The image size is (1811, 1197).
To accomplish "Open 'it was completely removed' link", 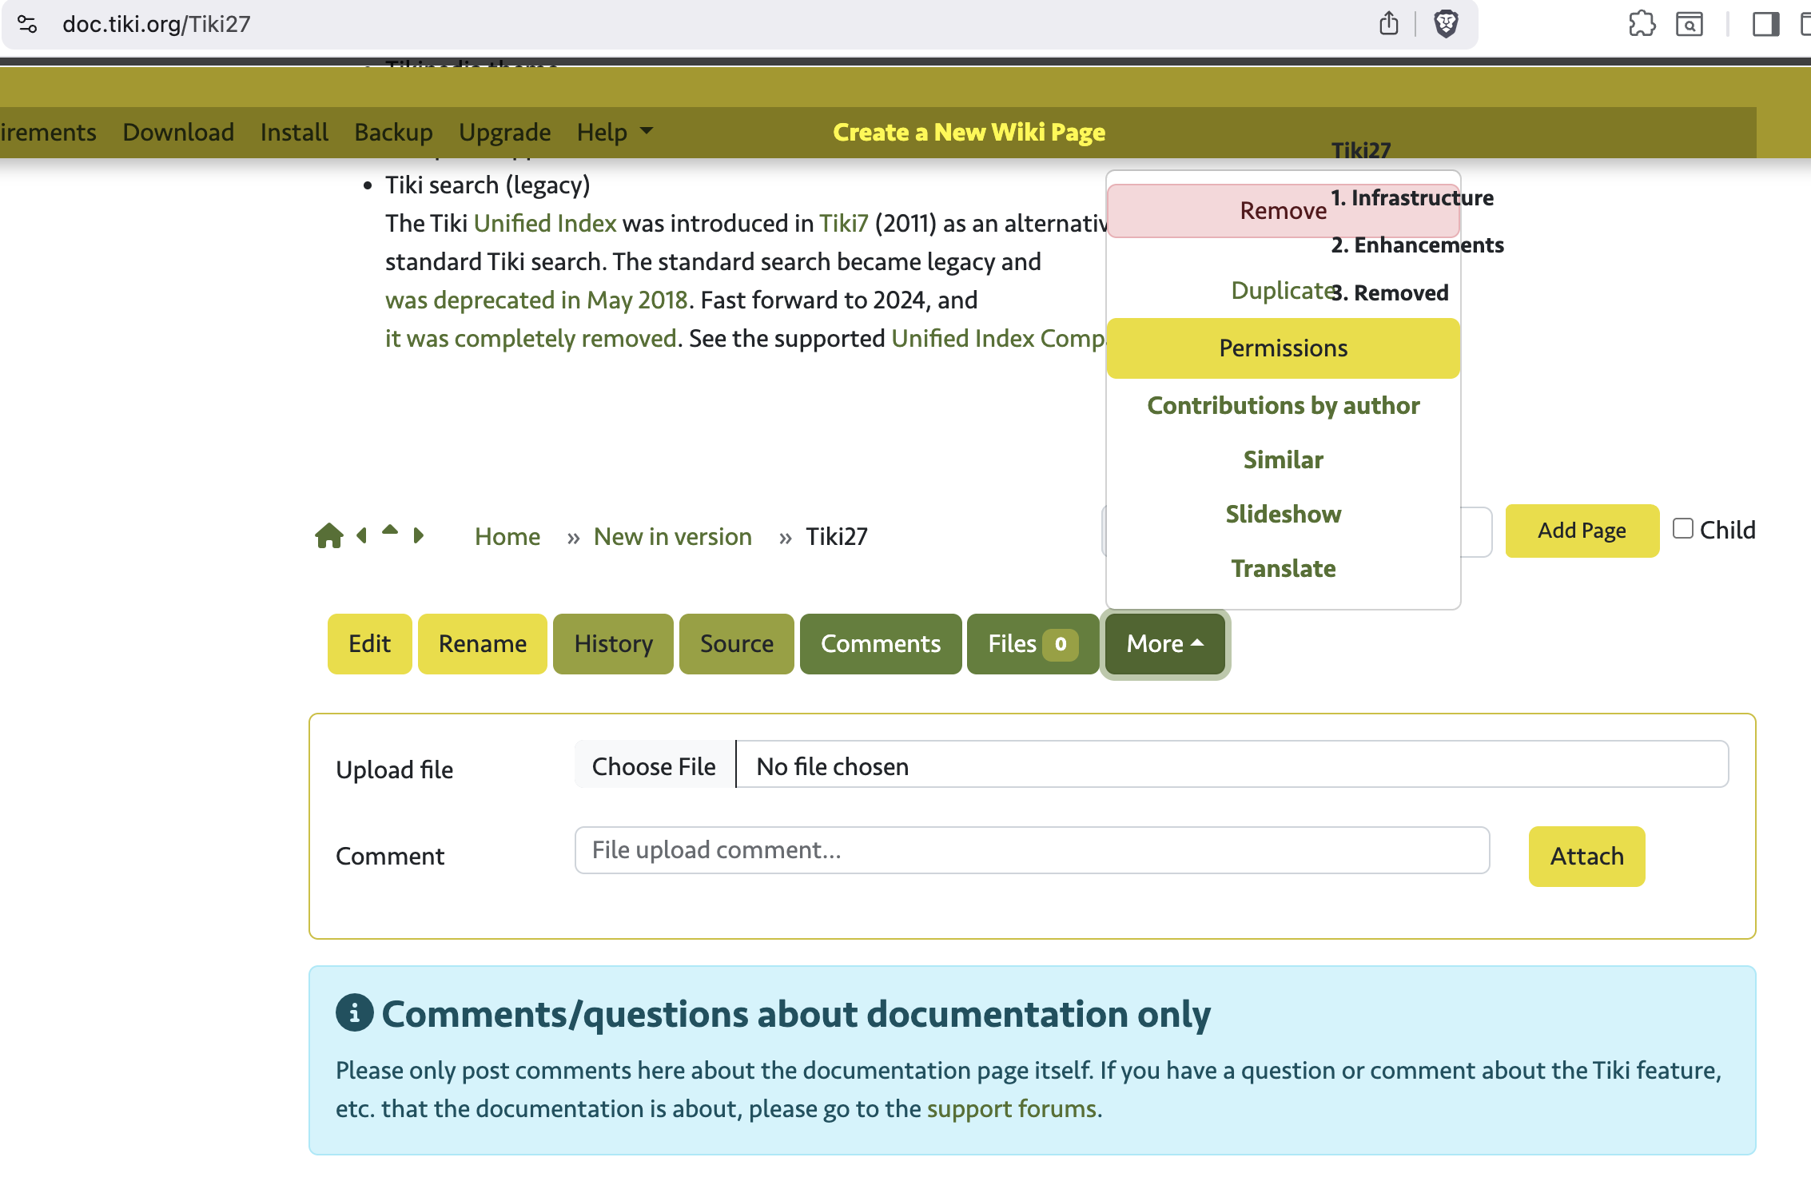I will [x=531, y=338].
